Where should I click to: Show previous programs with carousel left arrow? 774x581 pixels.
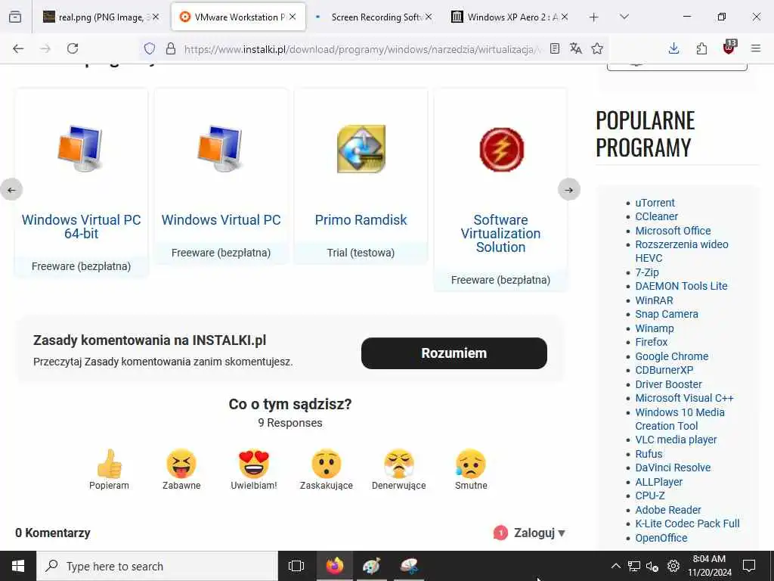coord(11,190)
